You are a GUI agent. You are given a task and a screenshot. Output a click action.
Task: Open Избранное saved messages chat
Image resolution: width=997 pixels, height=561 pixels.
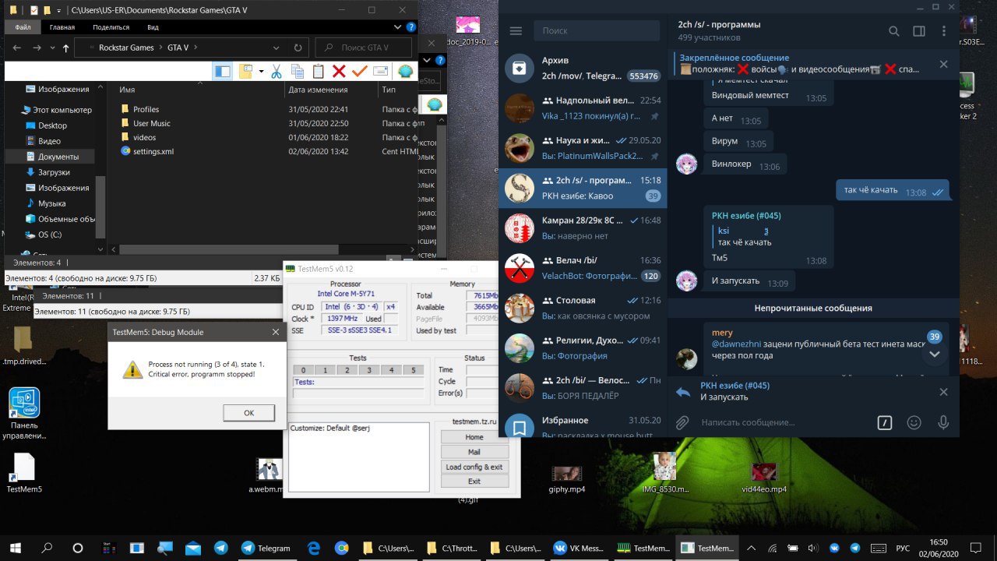pos(583,426)
